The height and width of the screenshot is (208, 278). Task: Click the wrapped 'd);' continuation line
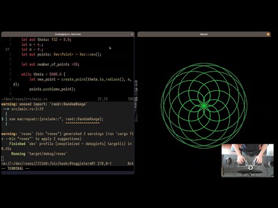[x=16, y=84]
